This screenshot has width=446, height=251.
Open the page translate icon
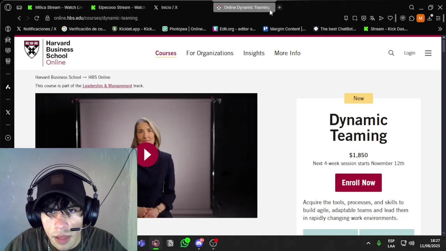(x=372, y=18)
